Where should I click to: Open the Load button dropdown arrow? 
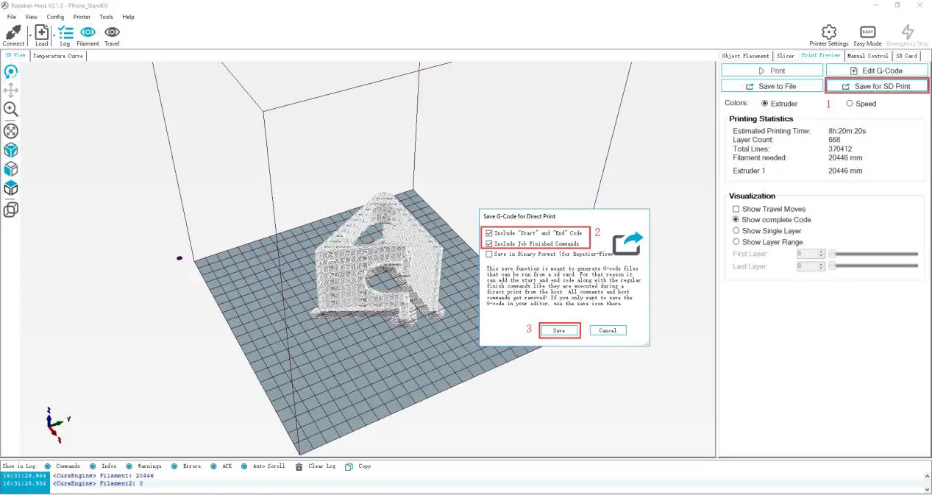pyautogui.click(x=54, y=35)
